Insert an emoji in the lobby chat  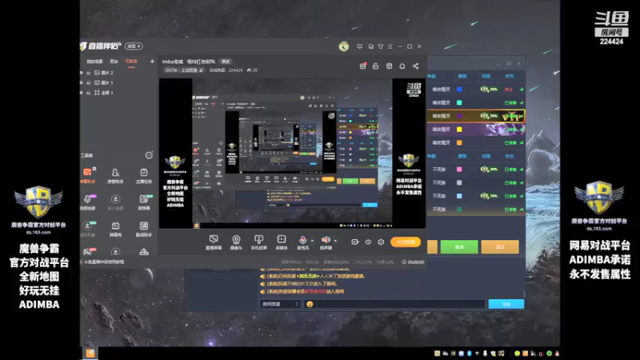click(x=310, y=304)
